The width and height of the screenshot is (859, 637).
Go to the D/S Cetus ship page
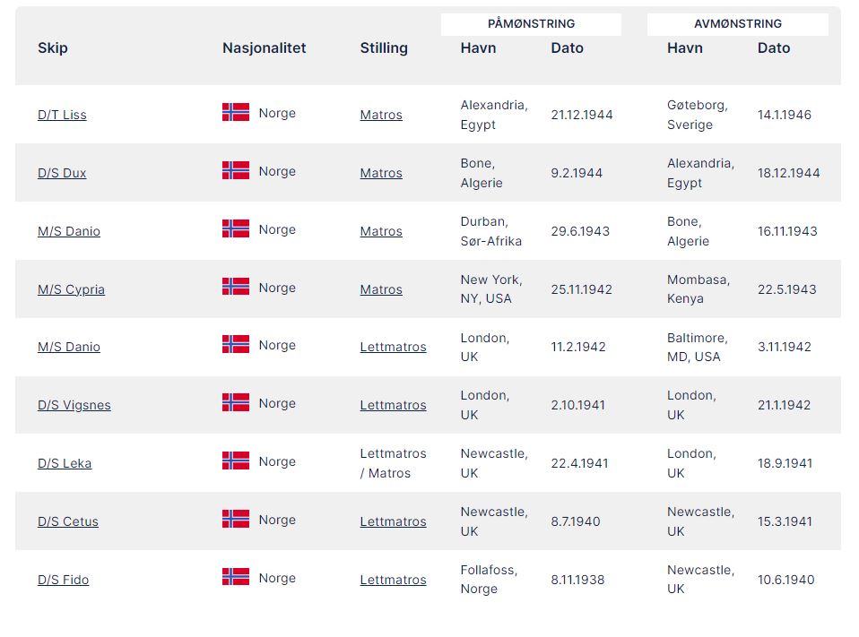[x=68, y=521]
